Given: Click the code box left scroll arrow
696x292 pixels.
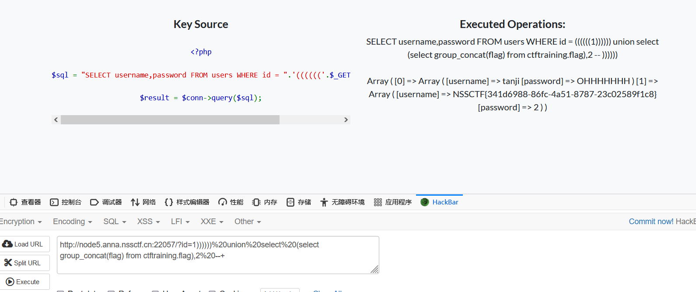Looking at the screenshot, I should (56, 120).
